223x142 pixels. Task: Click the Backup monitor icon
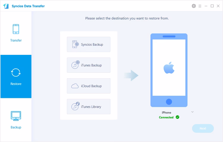point(16,116)
